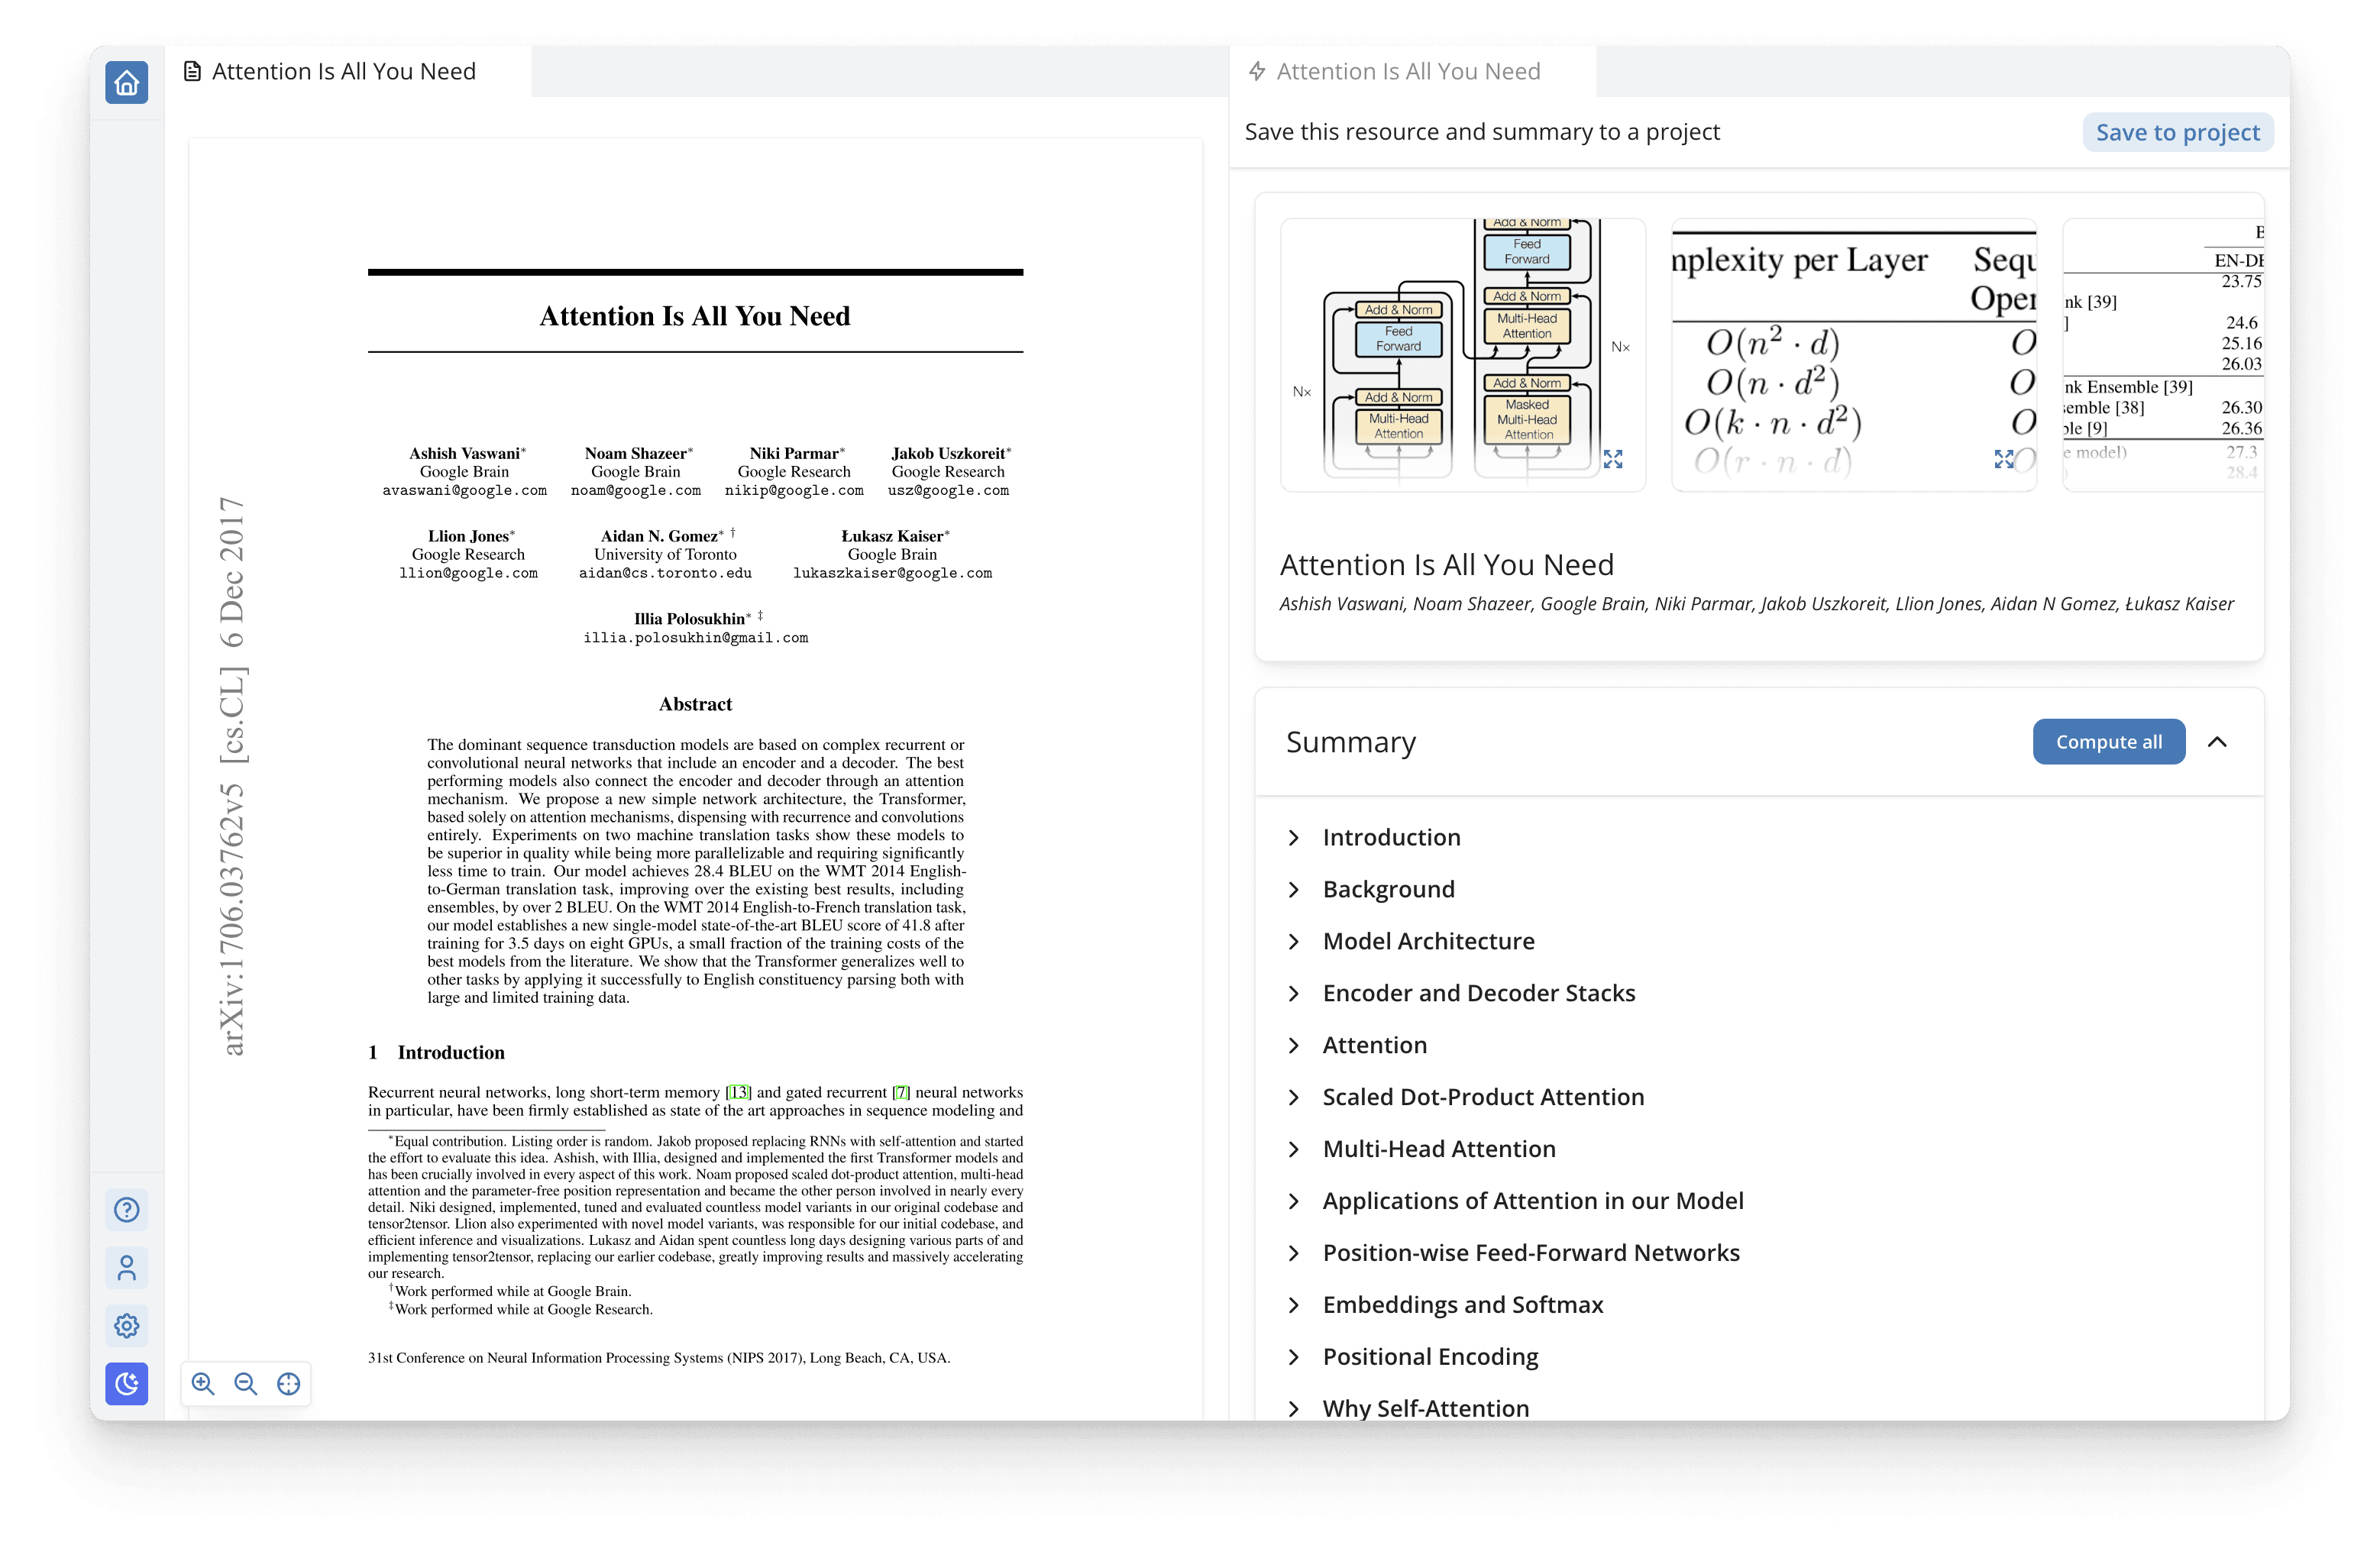
Task: Click email aidan@cs.toronto.edu in PDF
Action: point(665,574)
